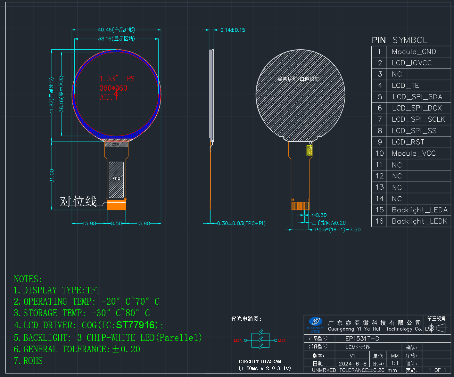The image size is (454, 377).
Task: Select the '31.00' FPC length dimension
Action: click(52, 176)
